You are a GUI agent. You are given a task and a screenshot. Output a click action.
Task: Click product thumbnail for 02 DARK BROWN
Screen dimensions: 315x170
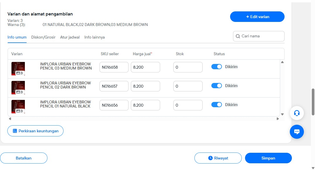coord(18,88)
